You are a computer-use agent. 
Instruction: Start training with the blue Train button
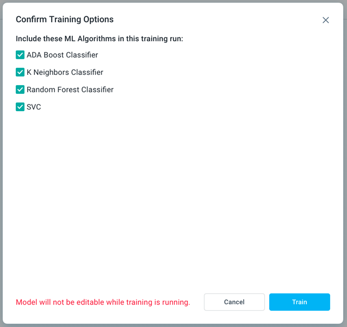coord(299,302)
